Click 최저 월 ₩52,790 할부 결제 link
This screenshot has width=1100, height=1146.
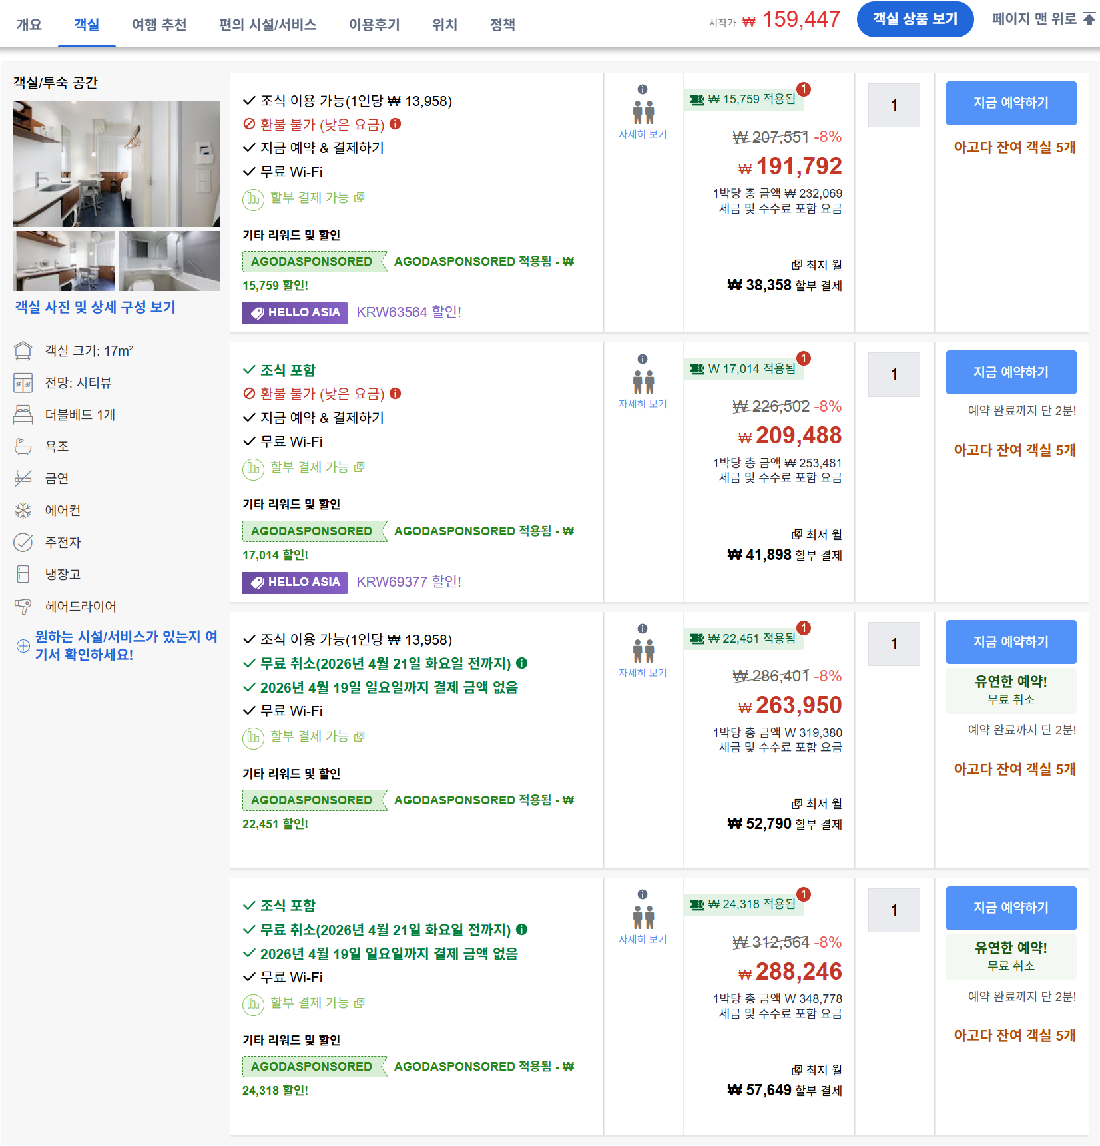(784, 814)
